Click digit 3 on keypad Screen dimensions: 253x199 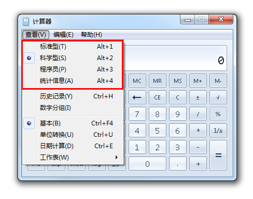[178, 147]
